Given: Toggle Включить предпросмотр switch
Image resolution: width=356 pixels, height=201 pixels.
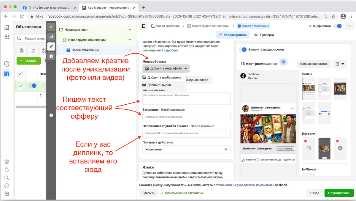Looking at the screenshot, I should [x=243, y=50].
